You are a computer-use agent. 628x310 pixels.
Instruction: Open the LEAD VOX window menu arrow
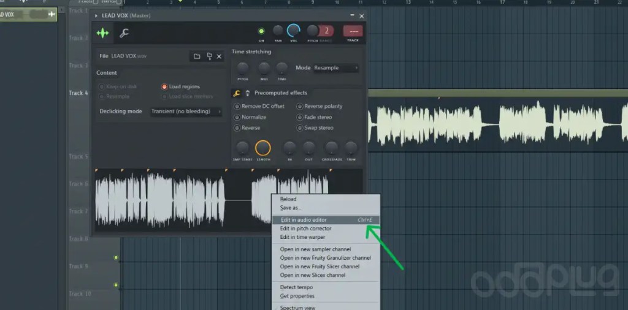[96, 16]
